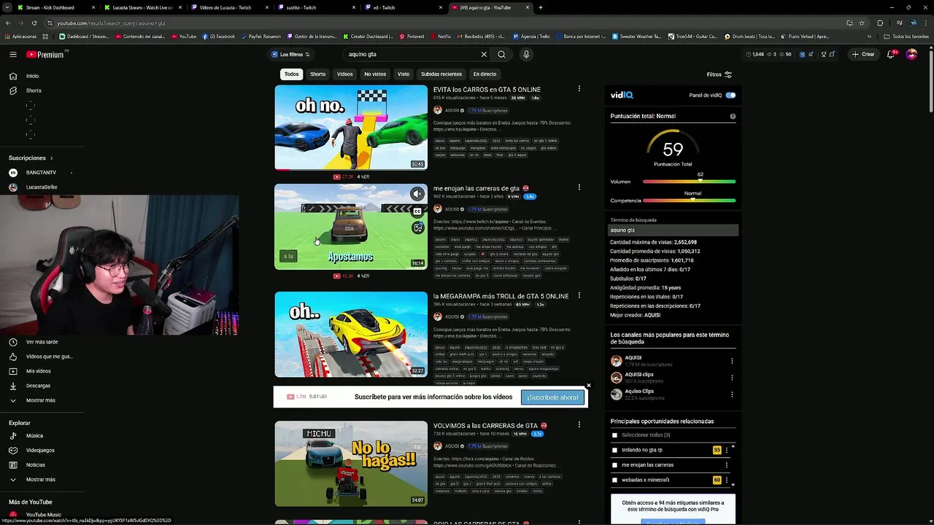Open the Filtros filter options
Viewport: 934px width, 525px height.
coord(719,74)
